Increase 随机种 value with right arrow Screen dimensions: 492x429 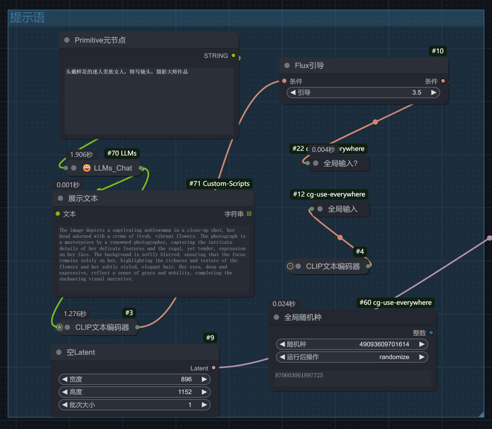click(422, 344)
